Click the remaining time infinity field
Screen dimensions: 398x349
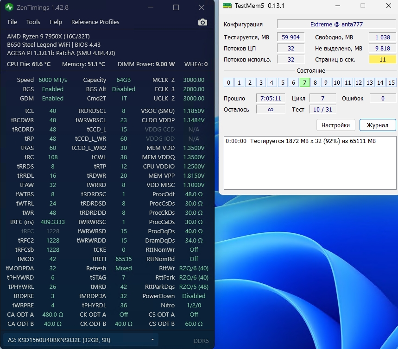coord(271,110)
